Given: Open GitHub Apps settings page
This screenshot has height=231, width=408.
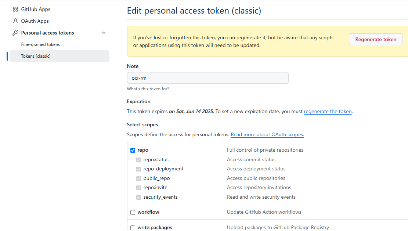Looking at the screenshot, I should pos(36,10).
